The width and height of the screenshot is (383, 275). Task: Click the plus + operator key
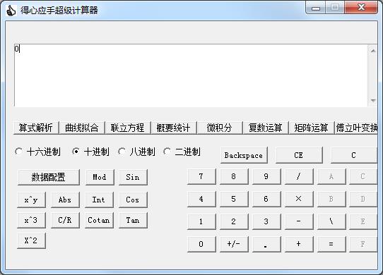coord(299,244)
